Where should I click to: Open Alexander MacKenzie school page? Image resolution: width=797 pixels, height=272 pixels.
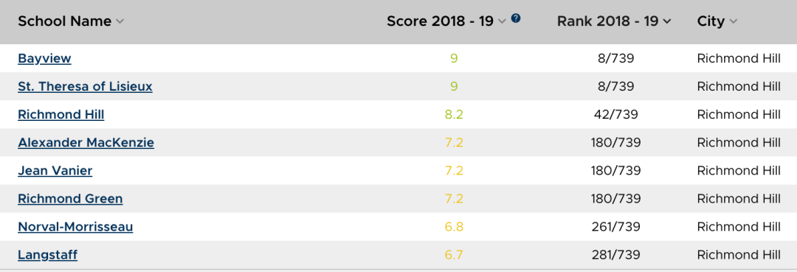[86, 142]
